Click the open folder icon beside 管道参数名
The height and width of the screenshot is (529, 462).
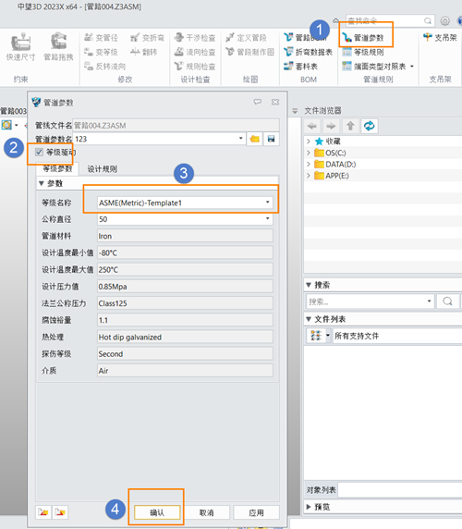coord(255,139)
